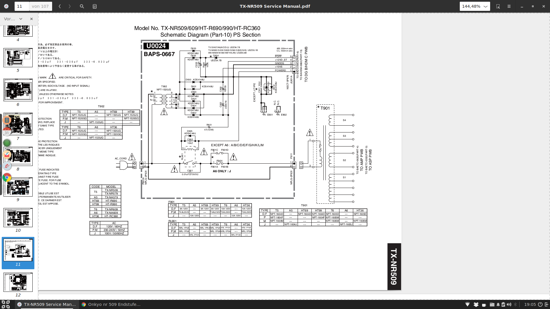Select page 10 thumbnail in sidebar
Screen dimensions: 550x309
pos(18,217)
